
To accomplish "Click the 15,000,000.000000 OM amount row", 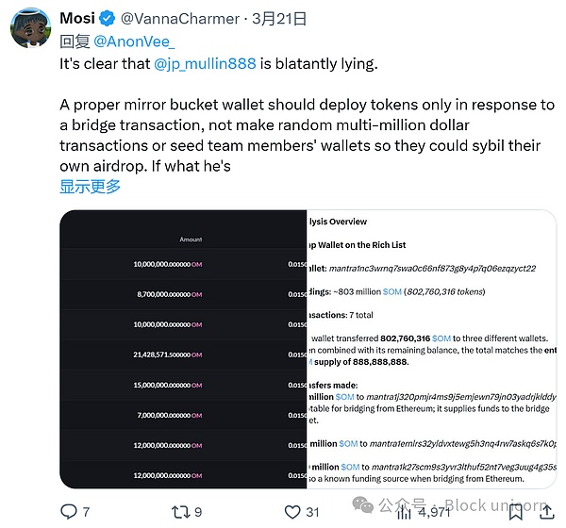I will point(168,384).
